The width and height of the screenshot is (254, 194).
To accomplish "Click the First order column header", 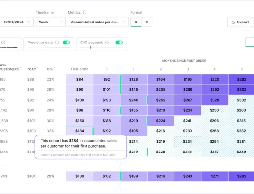I will tap(80, 69).
